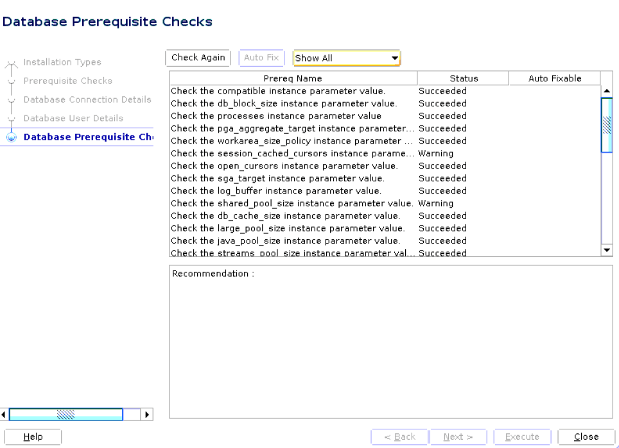The image size is (619, 448).
Task: Click the Database User Details step icon
Action: (x=13, y=118)
